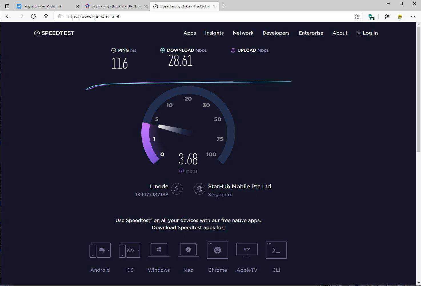Image resolution: width=421 pixels, height=286 pixels.
Task: Click the StarHub server globe icon
Action: pos(200,189)
